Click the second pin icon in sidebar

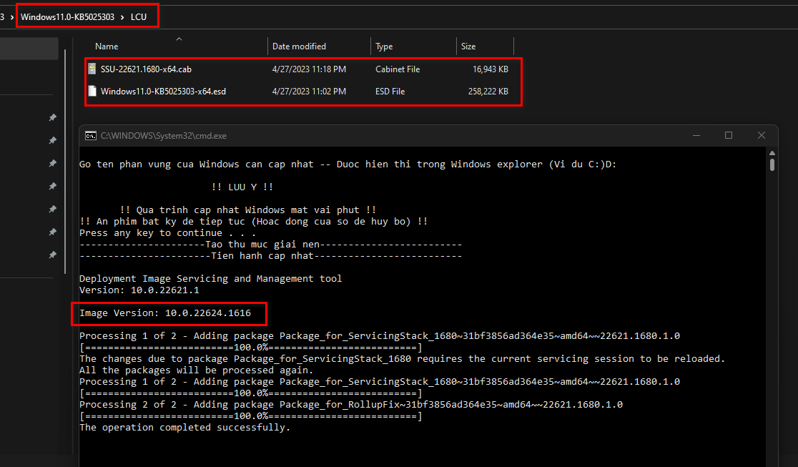52,141
